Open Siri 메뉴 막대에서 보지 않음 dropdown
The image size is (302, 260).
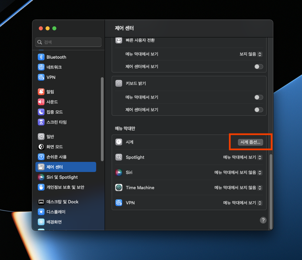tap(238, 172)
